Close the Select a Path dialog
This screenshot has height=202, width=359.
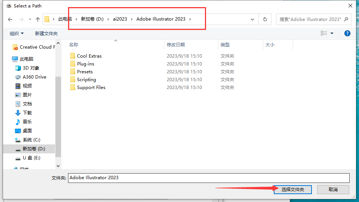(x=350, y=6)
